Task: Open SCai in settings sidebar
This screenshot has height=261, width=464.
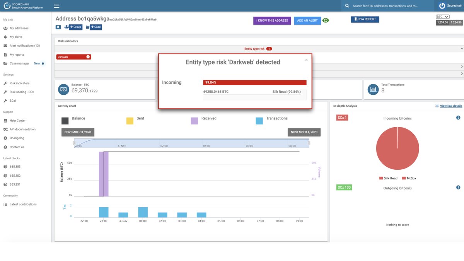Action: 13,101
